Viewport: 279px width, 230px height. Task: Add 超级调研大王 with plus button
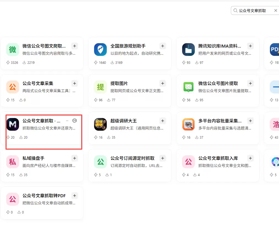coord(162,121)
